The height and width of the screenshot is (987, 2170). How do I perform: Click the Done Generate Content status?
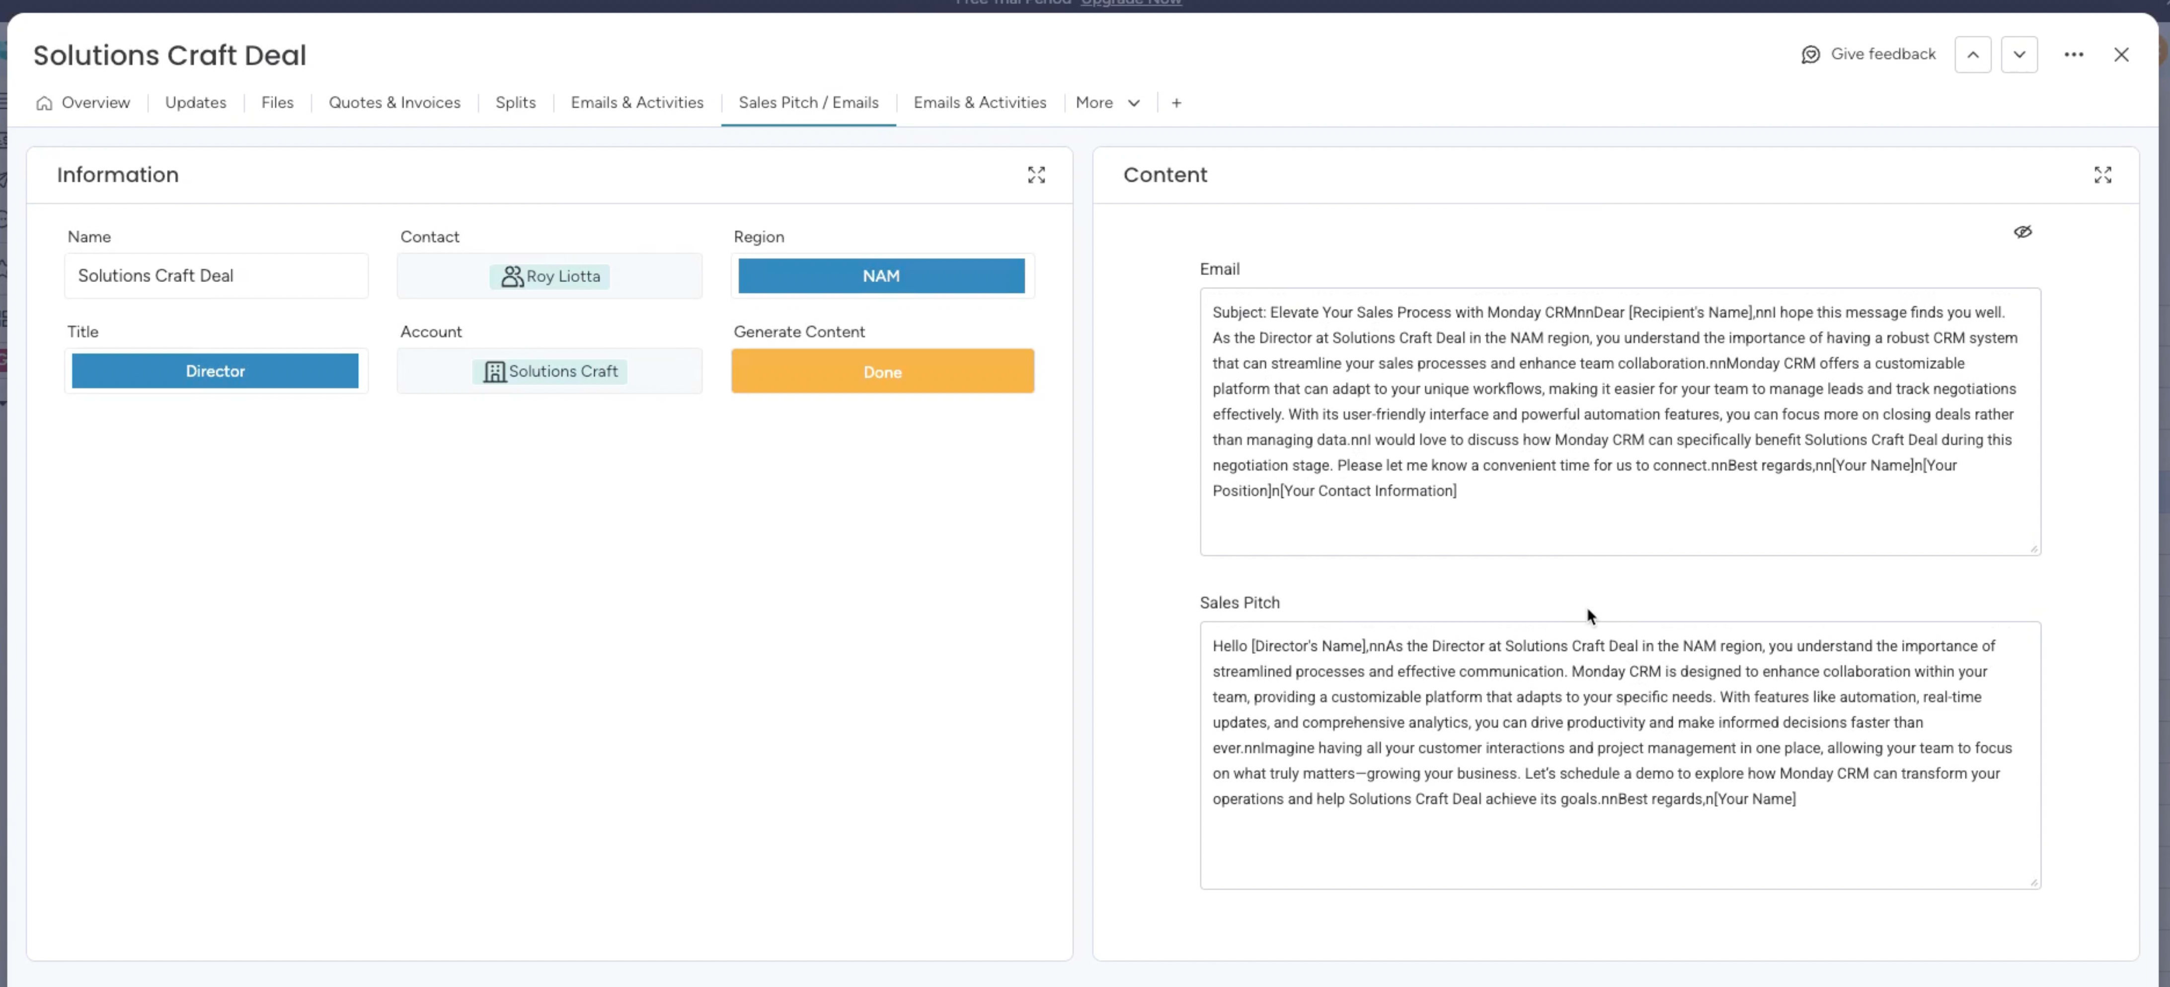[883, 371]
